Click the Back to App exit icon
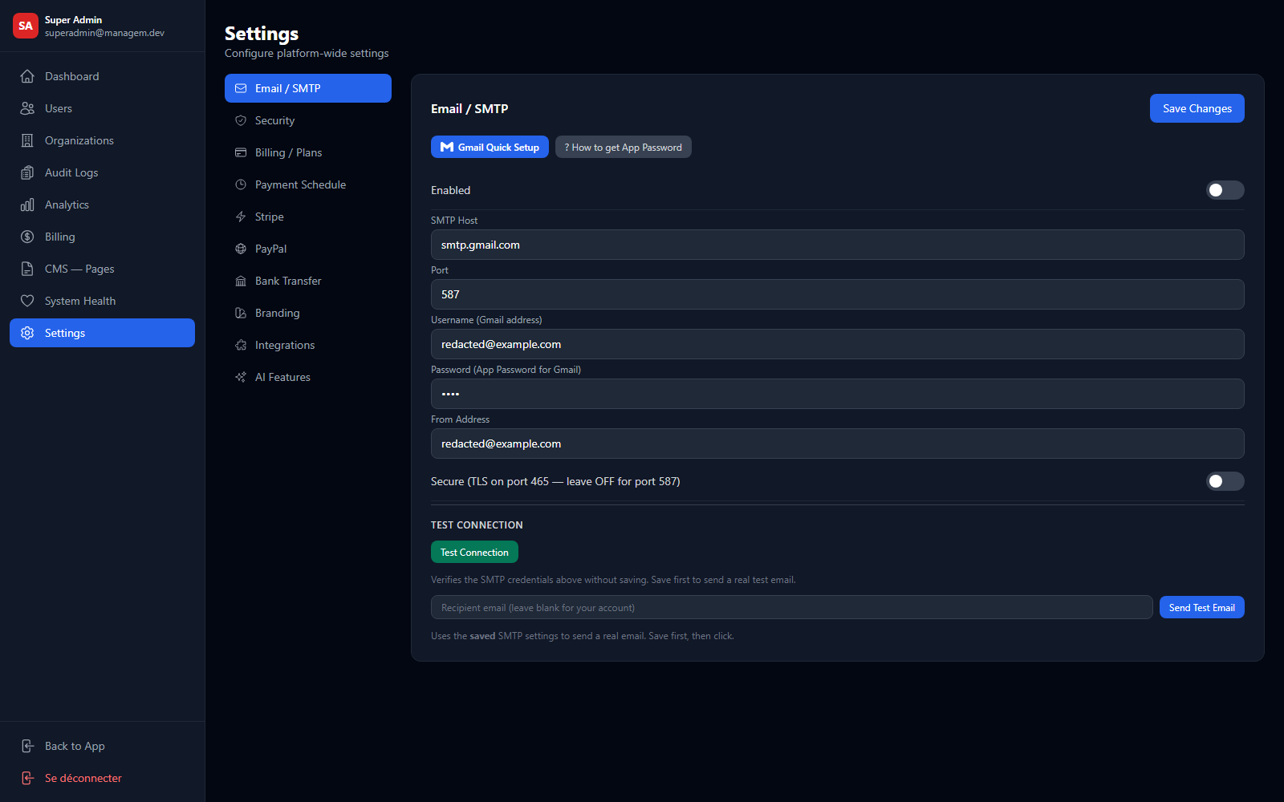Viewport: 1284px width, 802px height. click(27, 746)
